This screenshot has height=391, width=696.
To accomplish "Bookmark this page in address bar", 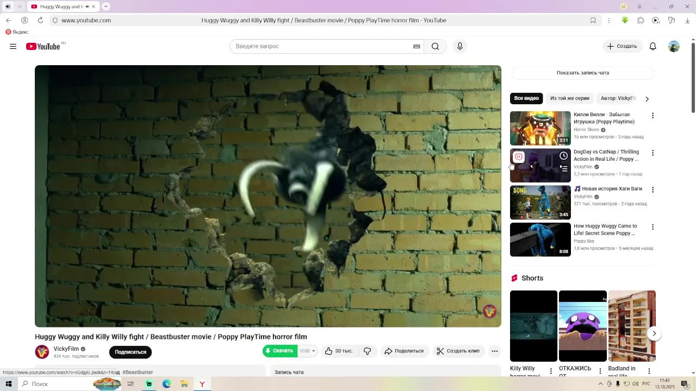I will tap(593, 20).
